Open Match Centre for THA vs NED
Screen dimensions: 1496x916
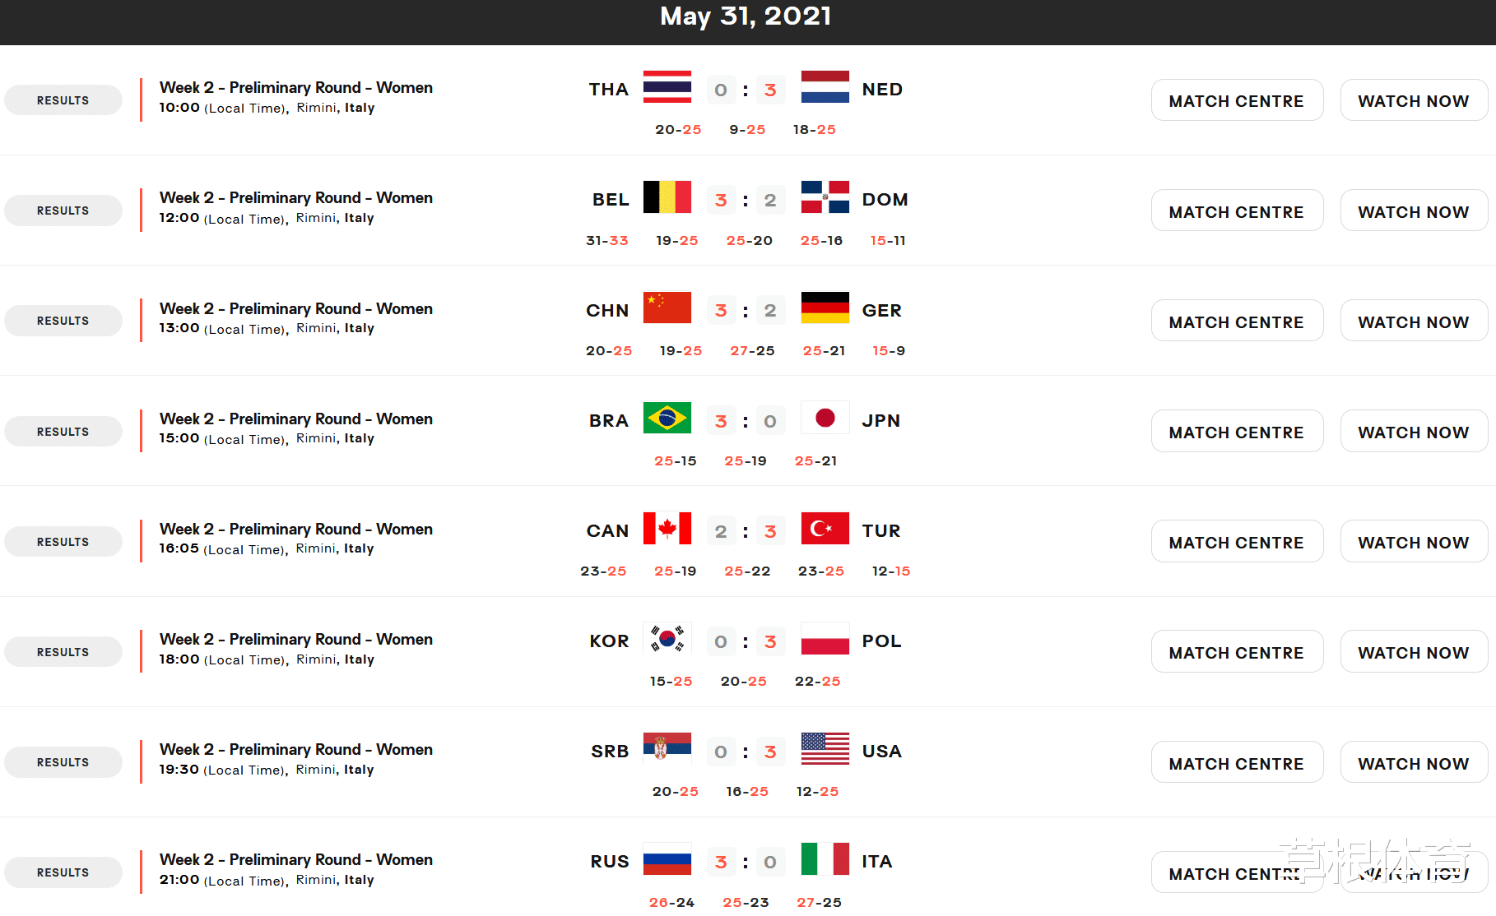click(x=1236, y=100)
